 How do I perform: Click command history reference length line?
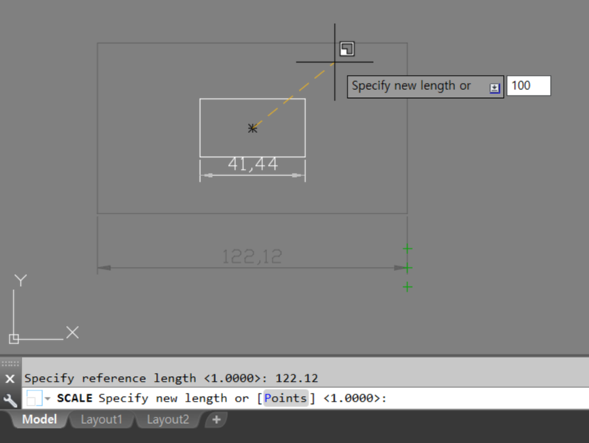171,378
